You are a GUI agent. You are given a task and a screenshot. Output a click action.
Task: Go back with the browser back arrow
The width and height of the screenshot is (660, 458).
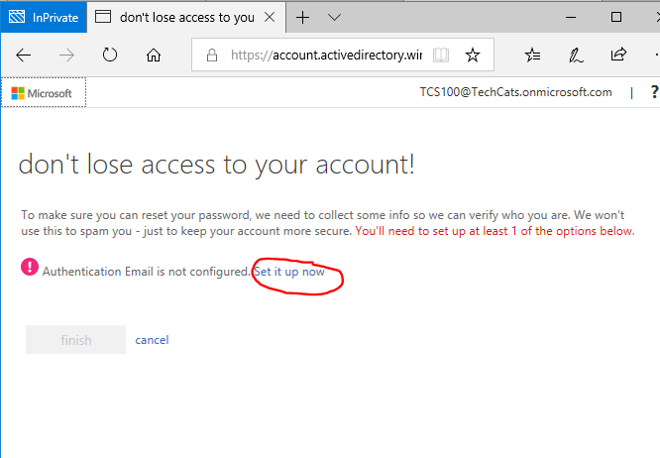(24, 56)
